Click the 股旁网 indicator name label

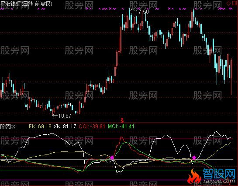8,126
